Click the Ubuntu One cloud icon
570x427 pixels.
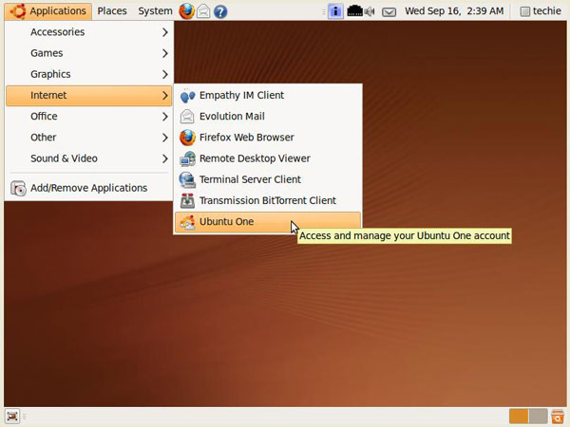click(187, 222)
